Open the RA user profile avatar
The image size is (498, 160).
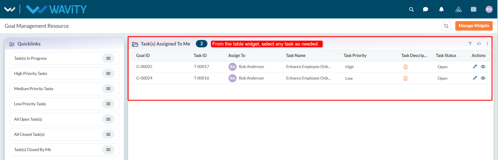click(489, 9)
